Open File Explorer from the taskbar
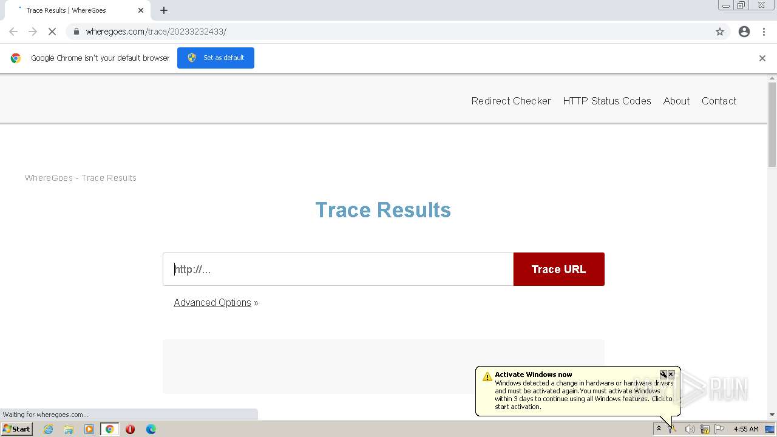The image size is (777, 437). pyautogui.click(x=69, y=429)
